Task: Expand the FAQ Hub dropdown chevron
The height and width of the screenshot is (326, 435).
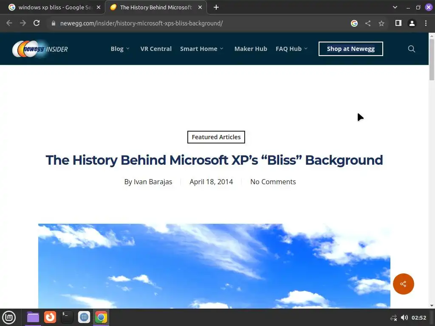Action: [x=306, y=49]
